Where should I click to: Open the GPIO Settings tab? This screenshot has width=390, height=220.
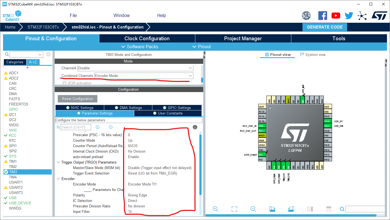(177, 108)
